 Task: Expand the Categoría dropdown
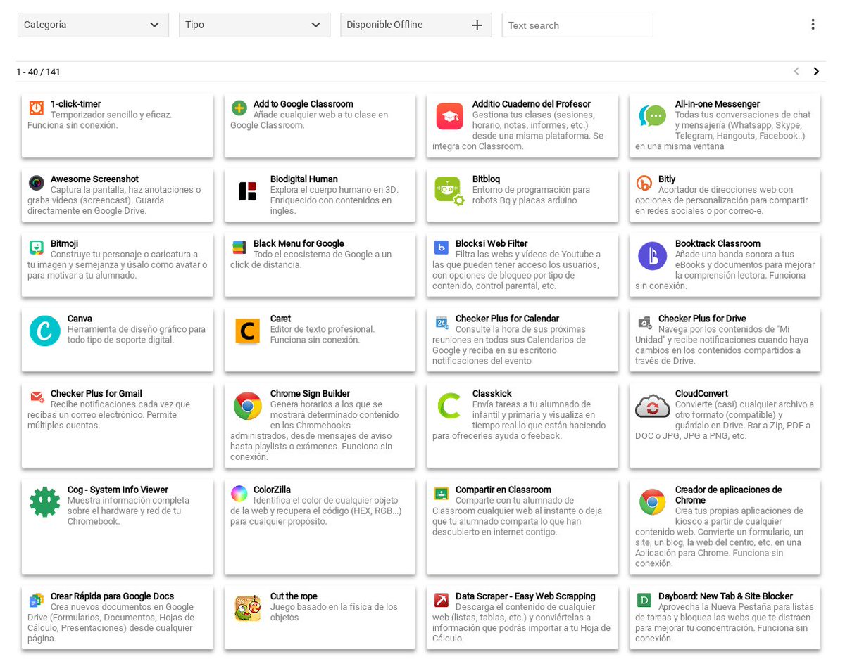pyautogui.click(x=92, y=25)
